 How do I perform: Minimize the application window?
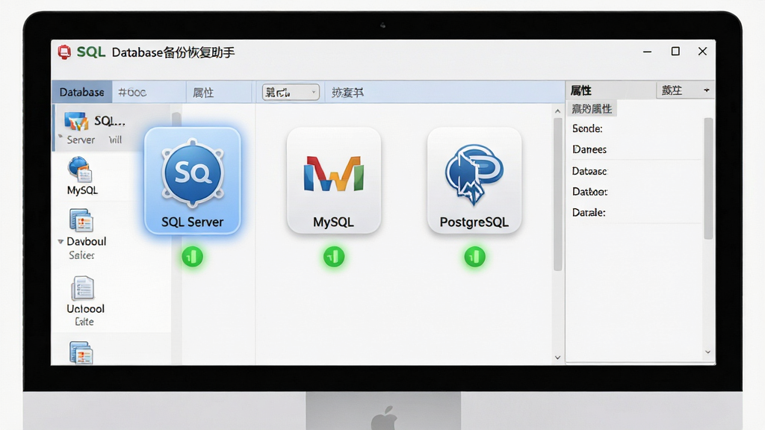click(x=648, y=52)
